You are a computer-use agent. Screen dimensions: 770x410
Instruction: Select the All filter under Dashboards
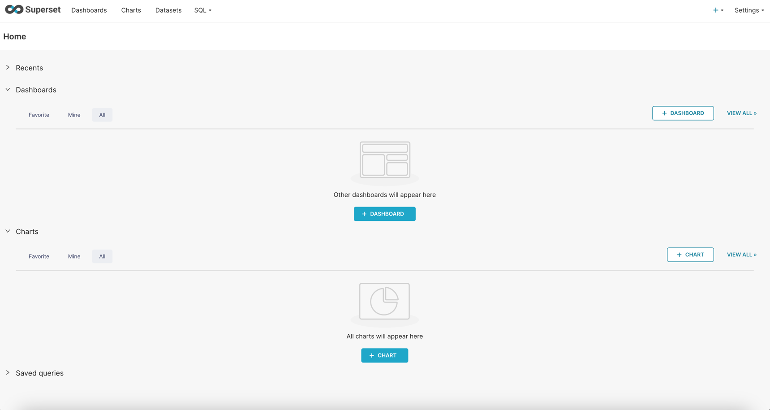[x=102, y=115]
